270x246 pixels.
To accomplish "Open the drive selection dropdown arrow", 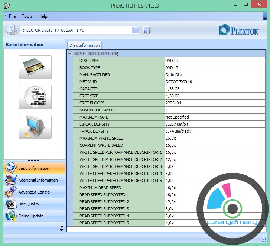I will (x=136, y=30).
